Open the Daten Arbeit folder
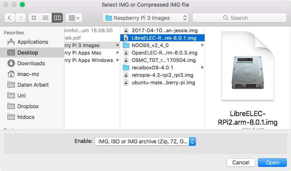291x171 pixels. coord(32,85)
